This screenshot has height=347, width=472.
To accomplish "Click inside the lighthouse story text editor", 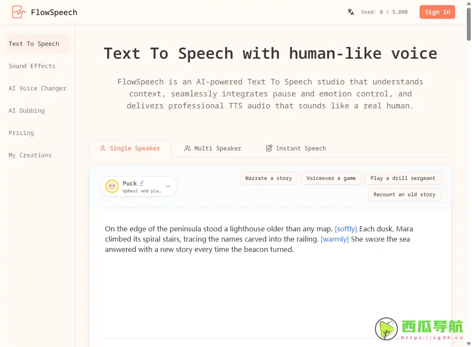I will (x=270, y=273).
